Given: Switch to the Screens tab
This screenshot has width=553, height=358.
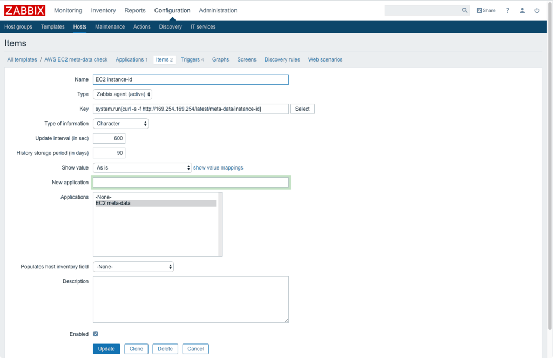Looking at the screenshot, I should point(246,59).
